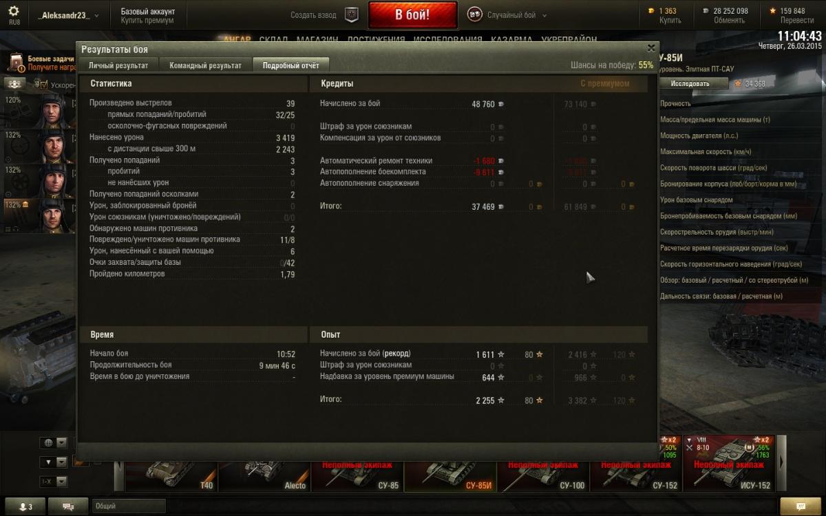826x516 pixels.
Task: Click the first crew member portrait
Action: click(x=50, y=110)
